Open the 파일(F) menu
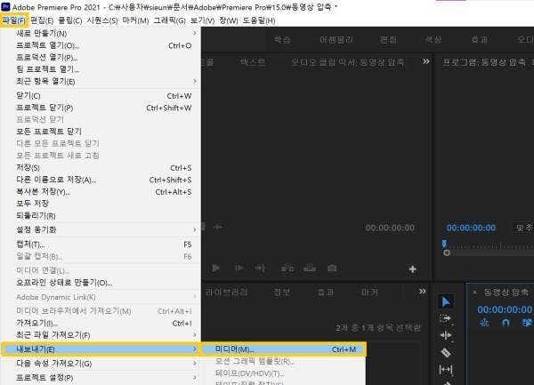 (x=14, y=20)
